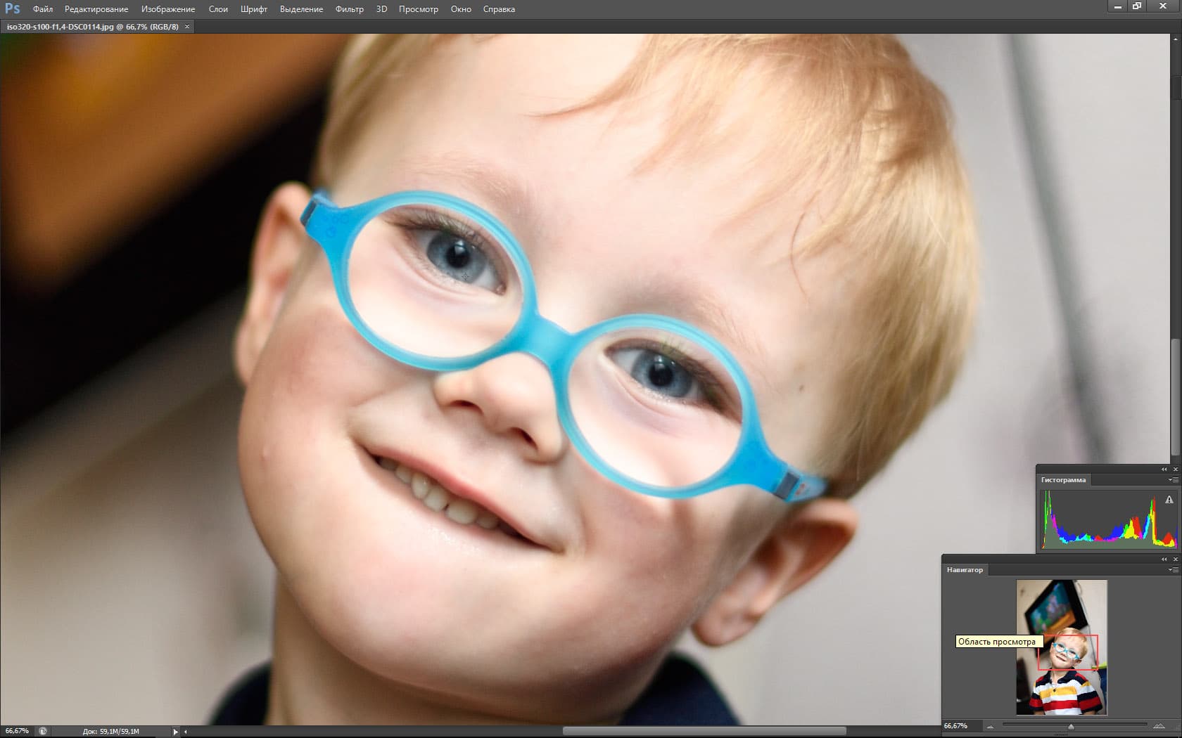This screenshot has height=738, width=1182.
Task: Close the Гистограмма panel
Action: tap(1175, 469)
